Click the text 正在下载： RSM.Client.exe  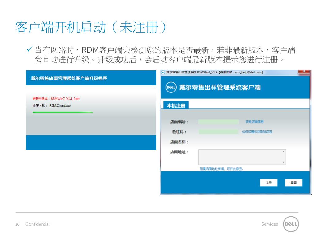tap(52, 106)
